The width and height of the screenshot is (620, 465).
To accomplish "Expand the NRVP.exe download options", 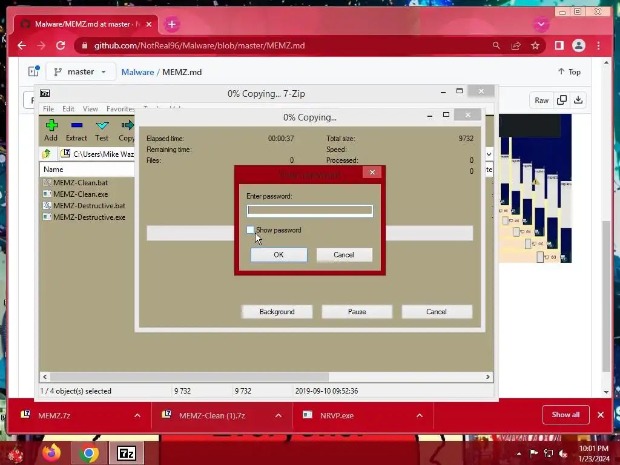I will point(420,415).
